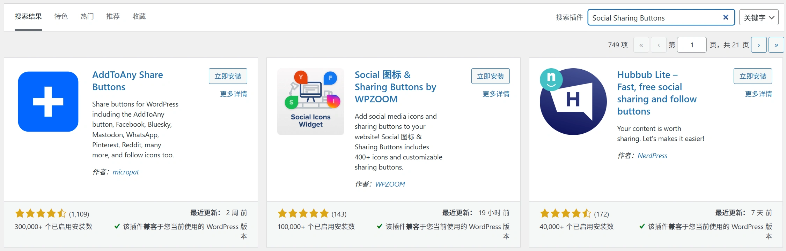Install AddToAny Share Buttons with 立即安装
Image resolution: width=786 pixels, height=251 pixels.
click(x=228, y=76)
